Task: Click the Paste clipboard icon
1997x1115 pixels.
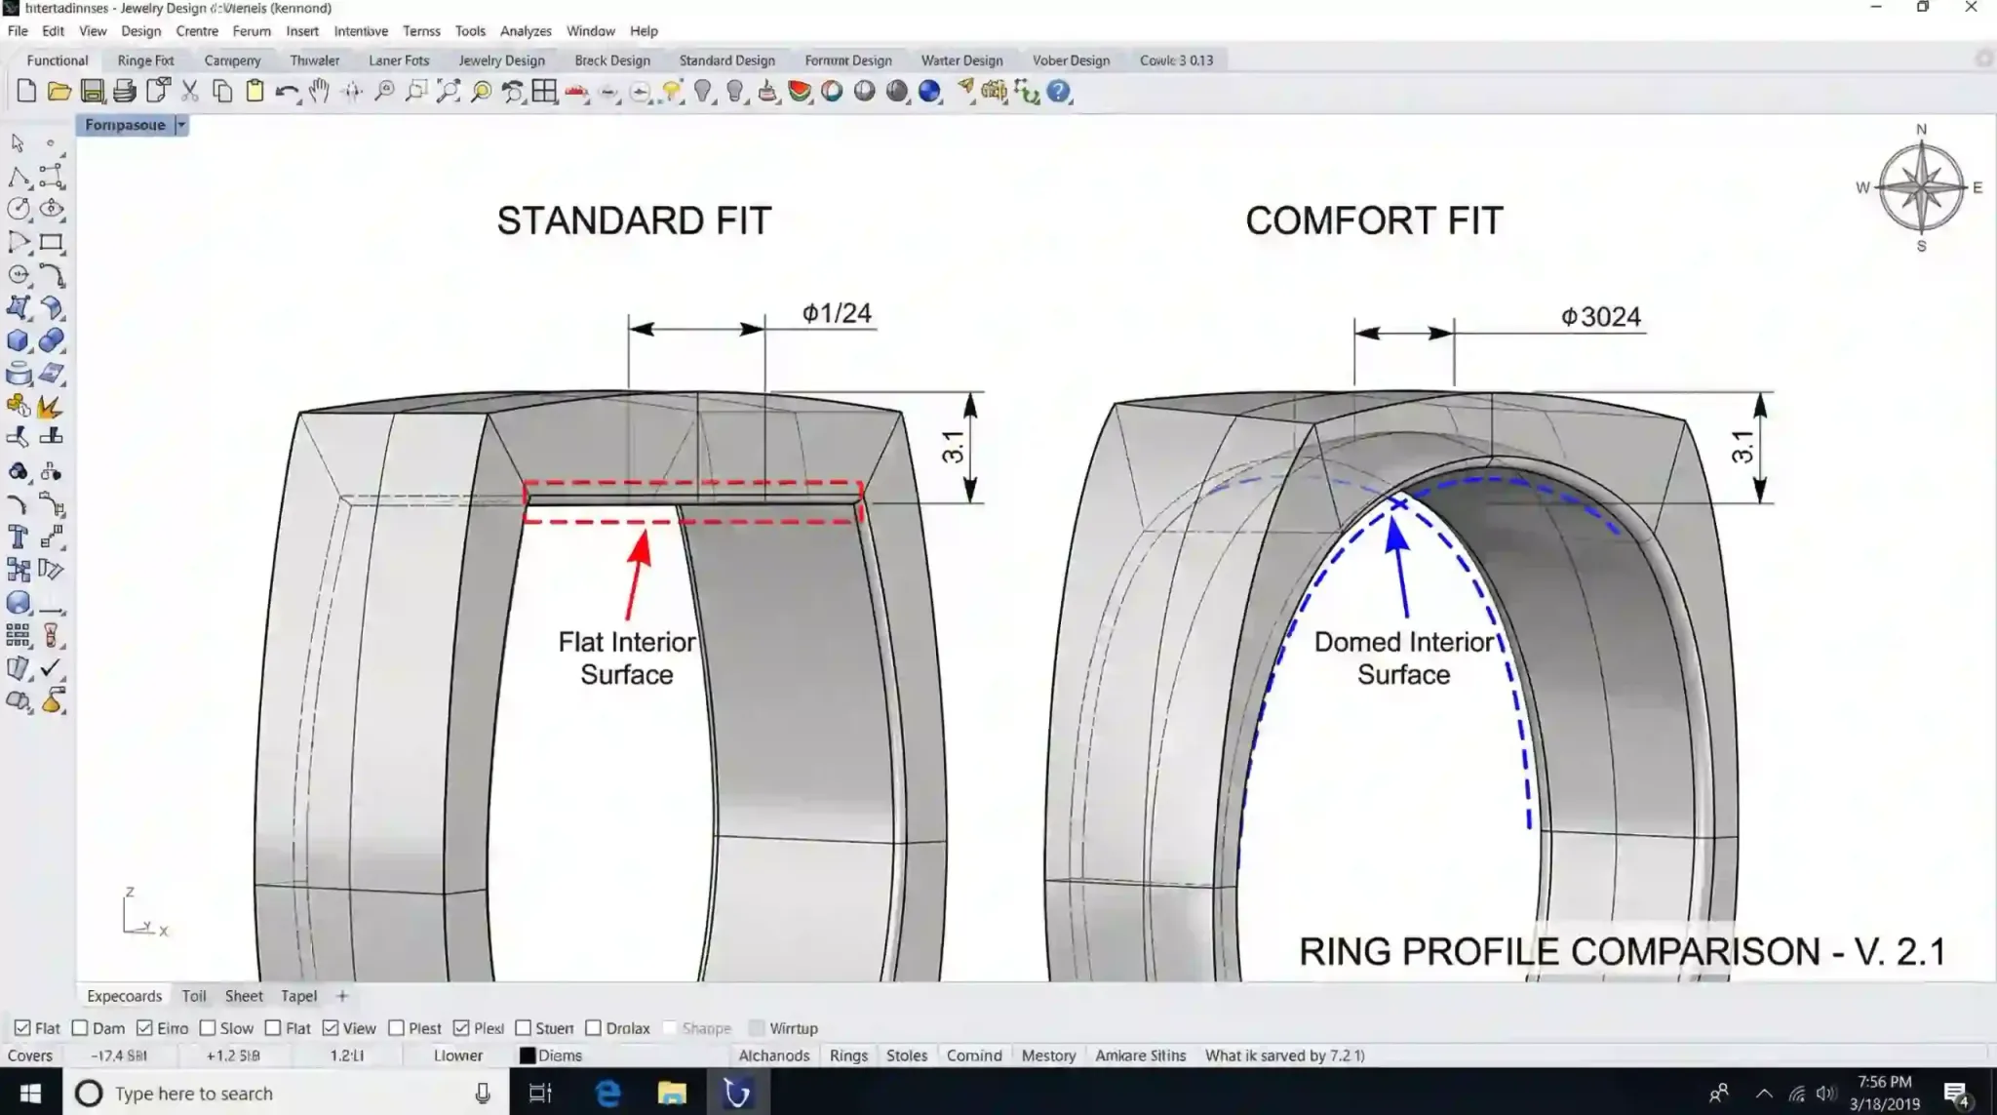Action: [255, 92]
